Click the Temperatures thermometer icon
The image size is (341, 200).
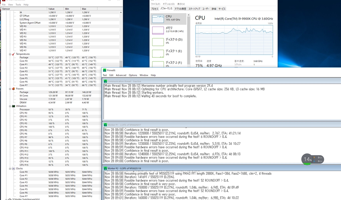pyautogui.click(x=13, y=54)
